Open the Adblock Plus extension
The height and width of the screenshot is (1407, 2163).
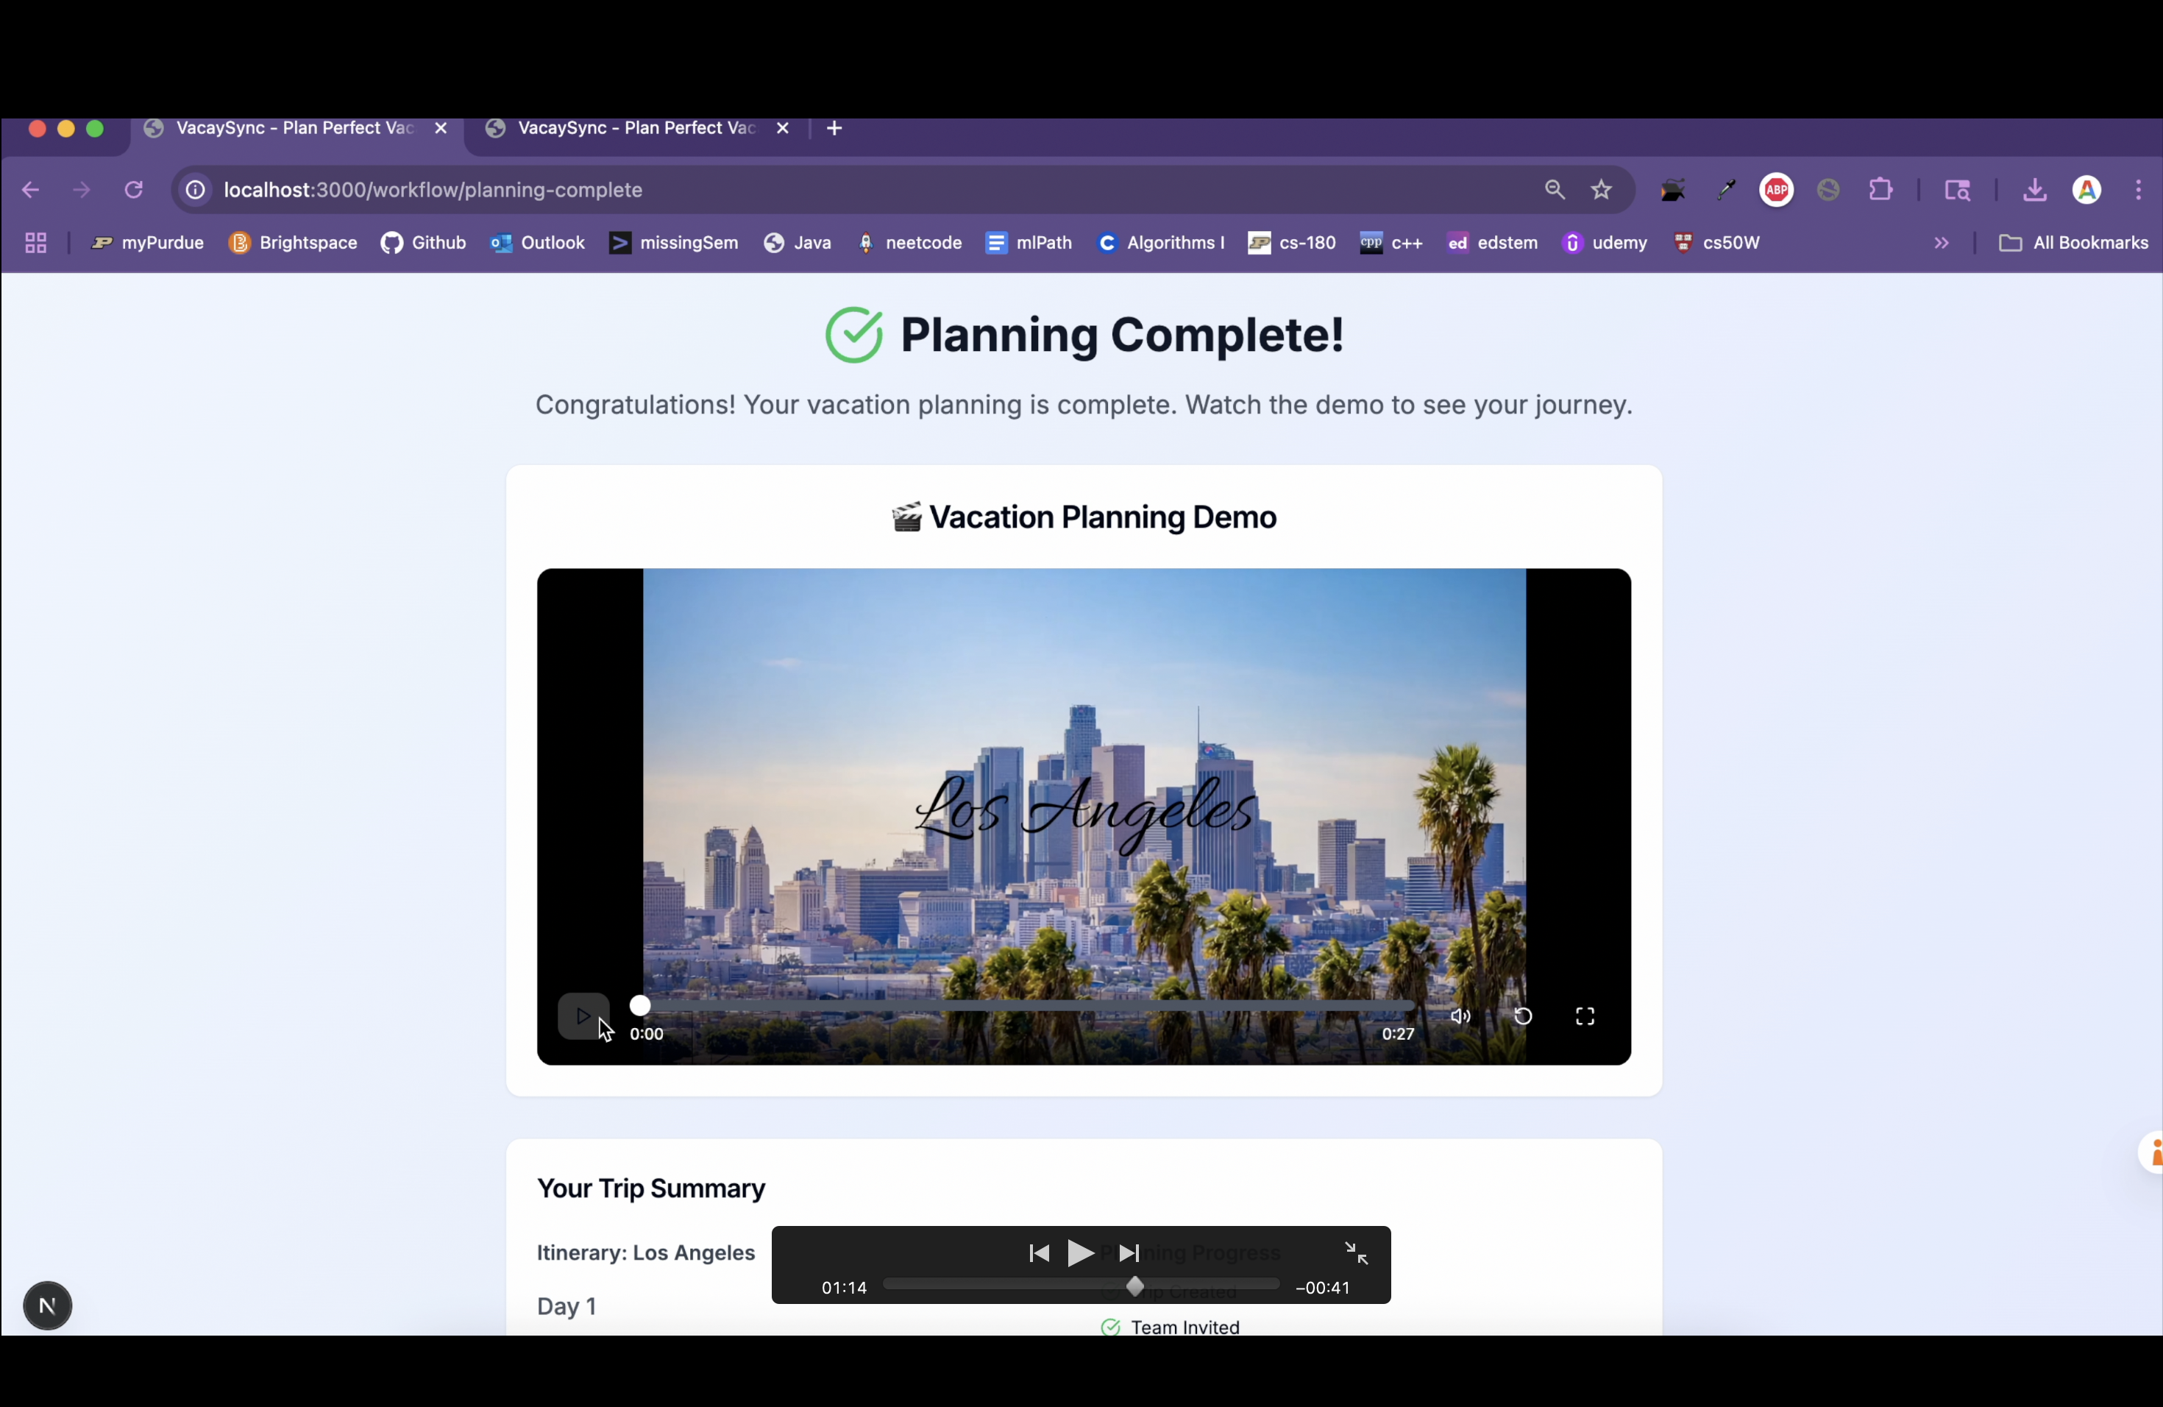click(x=1777, y=190)
